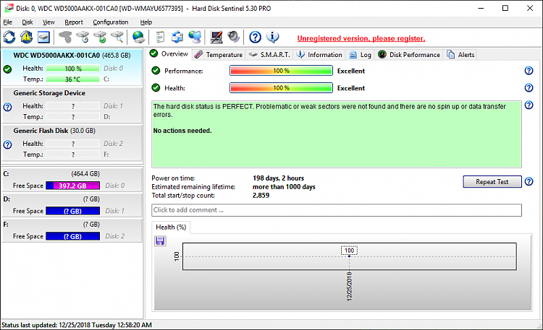The width and height of the screenshot is (543, 330).
Task: Select the Health (%) chart tab
Action: point(171,227)
